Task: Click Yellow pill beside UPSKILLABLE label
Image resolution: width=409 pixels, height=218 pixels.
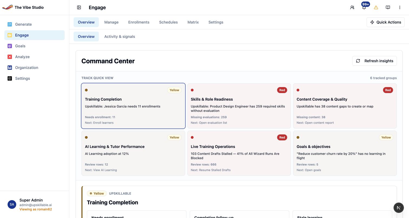Action: click(97, 193)
